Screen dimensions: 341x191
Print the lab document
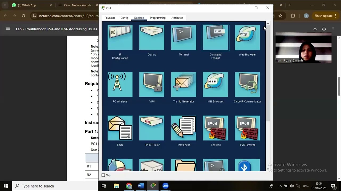[x=324, y=29]
